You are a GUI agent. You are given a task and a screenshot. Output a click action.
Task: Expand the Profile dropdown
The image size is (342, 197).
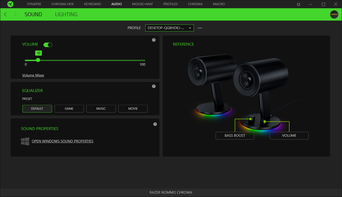coord(170,28)
